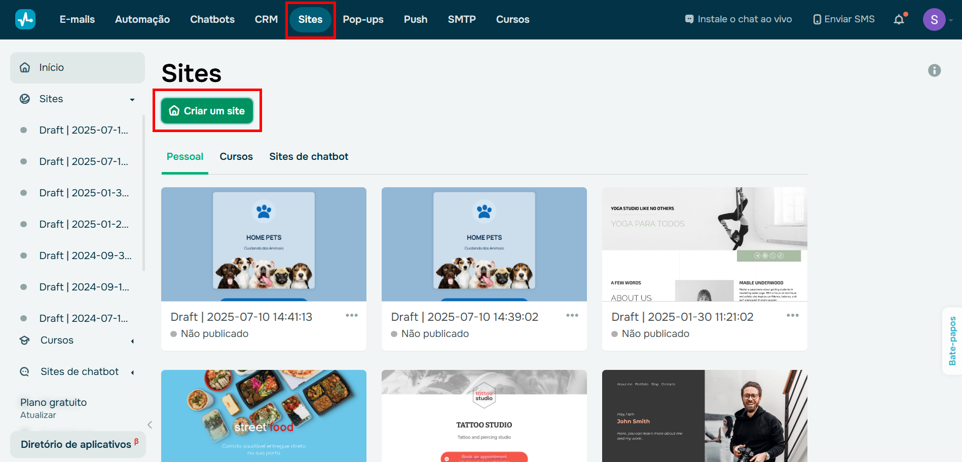Open Pop-ups in the top navigation
The width and height of the screenshot is (962, 462).
(x=363, y=19)
